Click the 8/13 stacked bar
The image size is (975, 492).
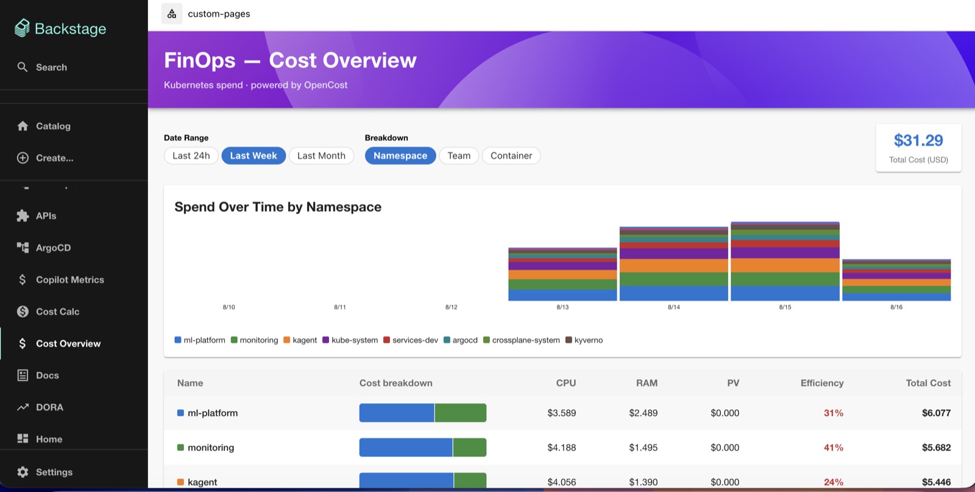coord(562,274)
